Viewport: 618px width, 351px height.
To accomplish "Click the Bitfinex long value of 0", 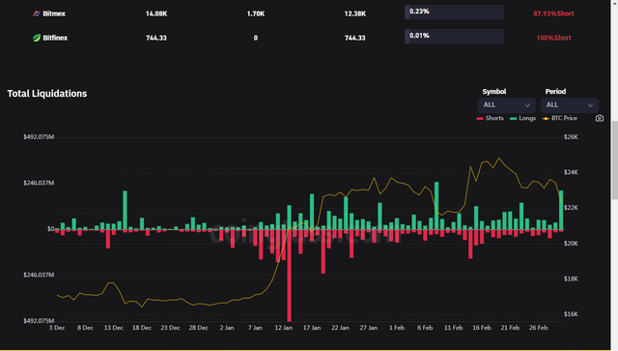I will click(x=256, y=38).
